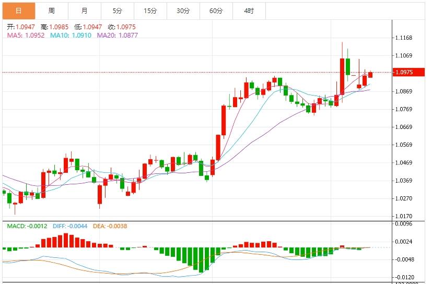This screenshot has height=284, width=432.
Task: Switch to the 4时 four-hour tab
Action: 249,10
